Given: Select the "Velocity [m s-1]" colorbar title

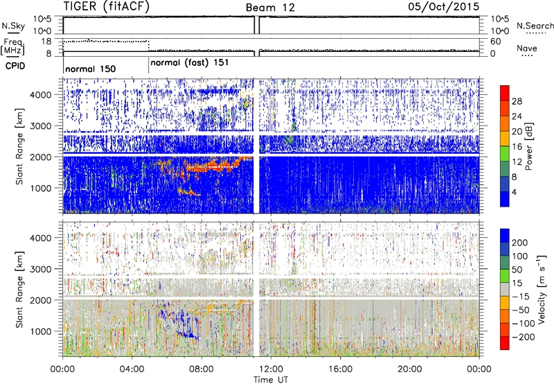Looking at the screenshot, I should click(x=542, y=289).
